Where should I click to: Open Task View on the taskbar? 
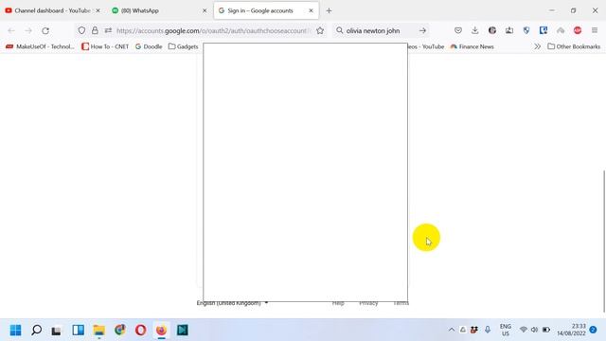pos(57,331)
